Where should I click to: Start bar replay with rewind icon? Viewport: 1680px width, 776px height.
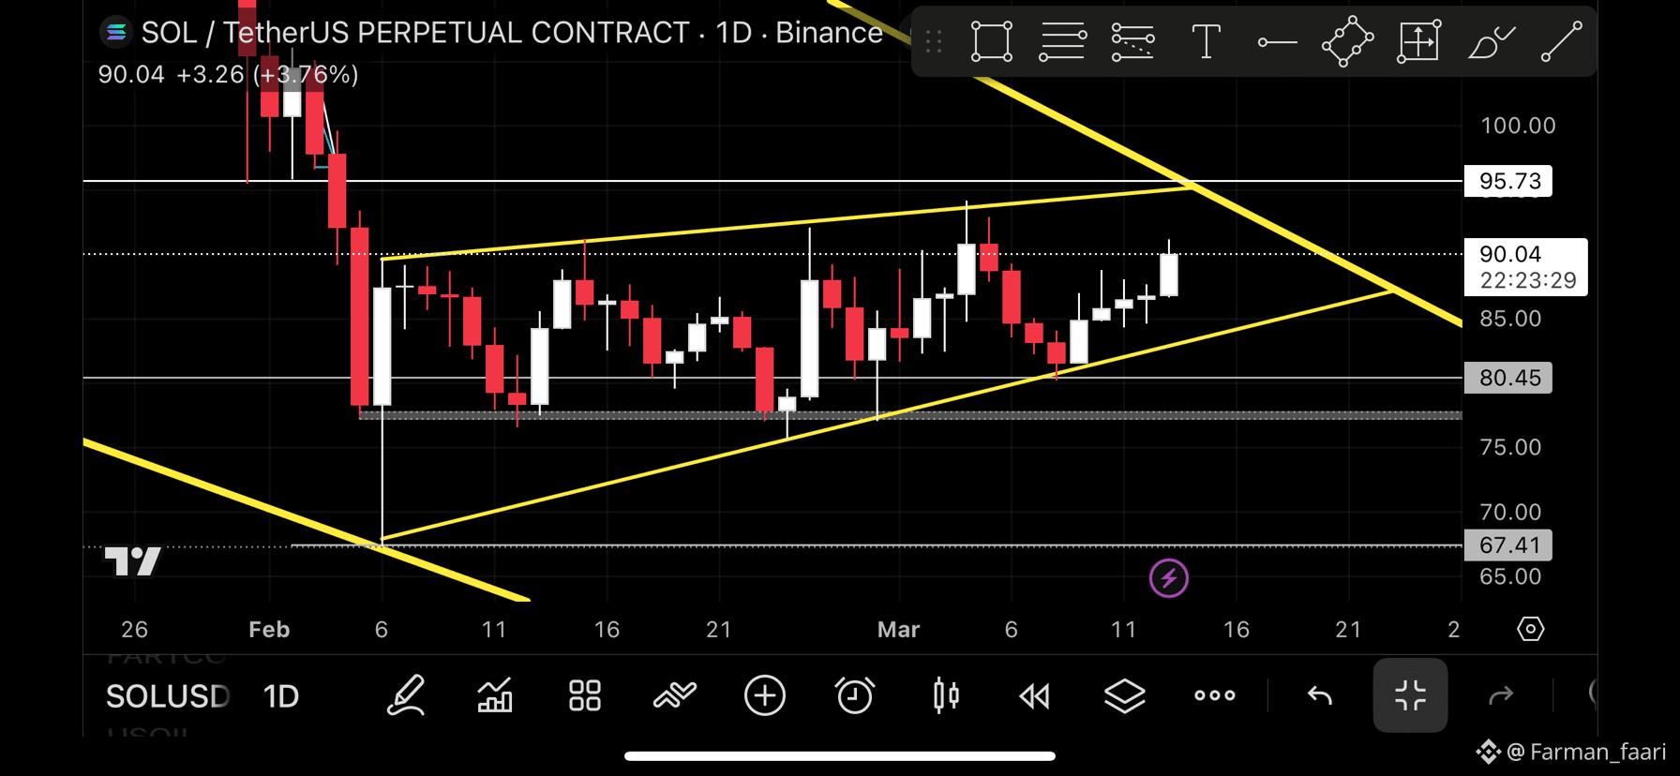coord(1035,695)
